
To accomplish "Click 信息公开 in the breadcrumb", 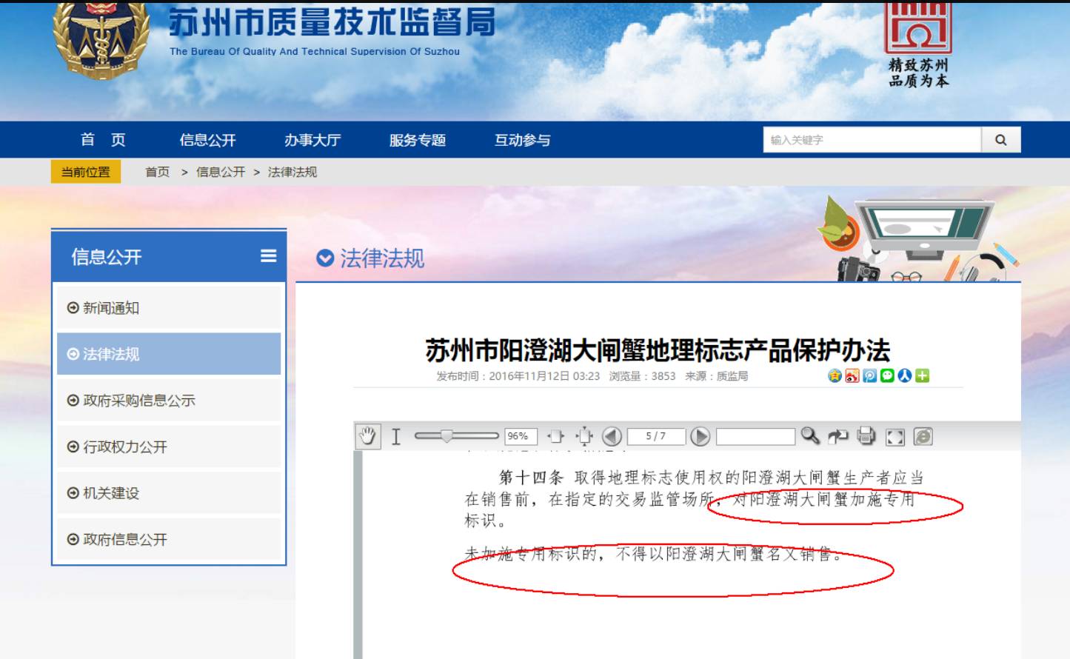I will [x=221, y=172].
